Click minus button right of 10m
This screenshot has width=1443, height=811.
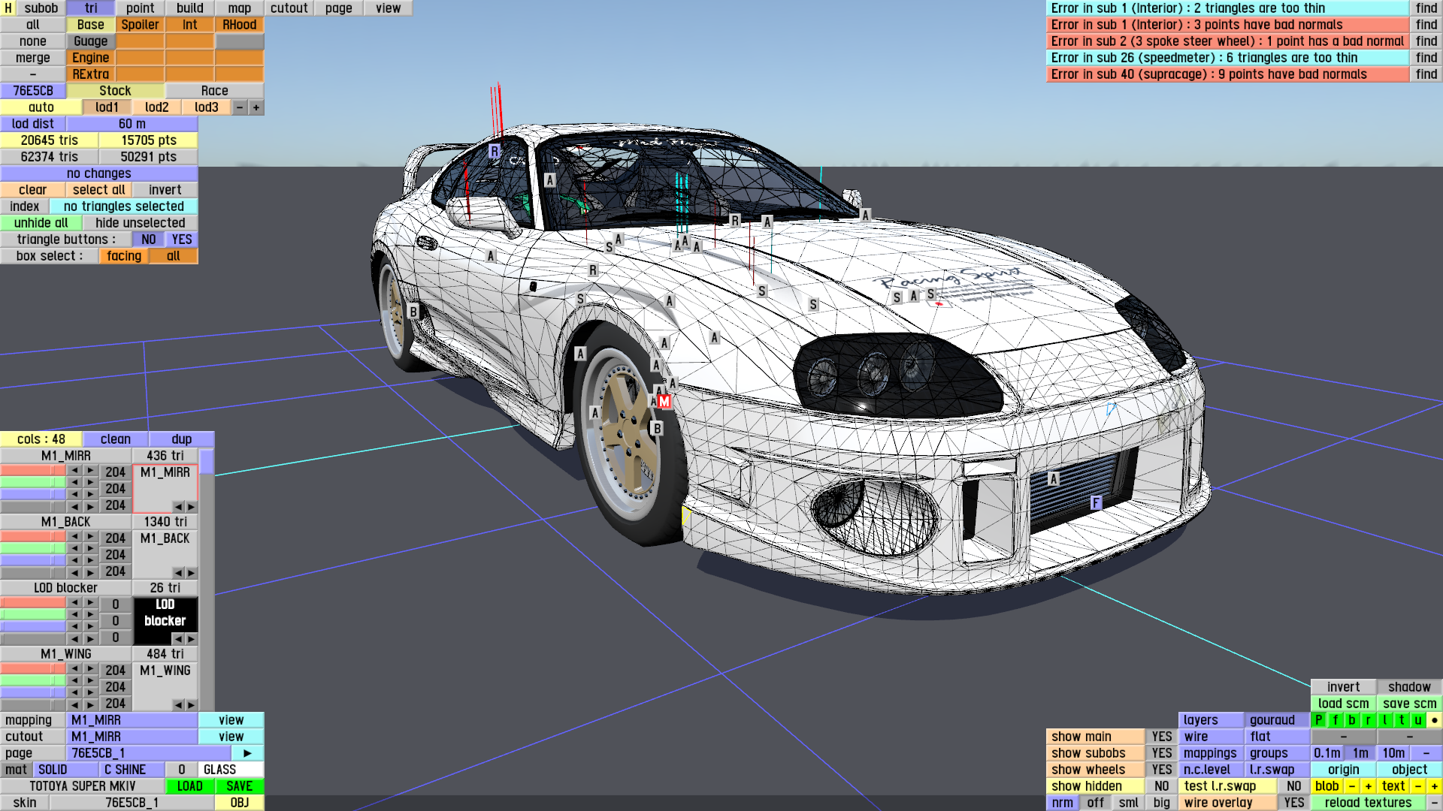[1426, 752]
